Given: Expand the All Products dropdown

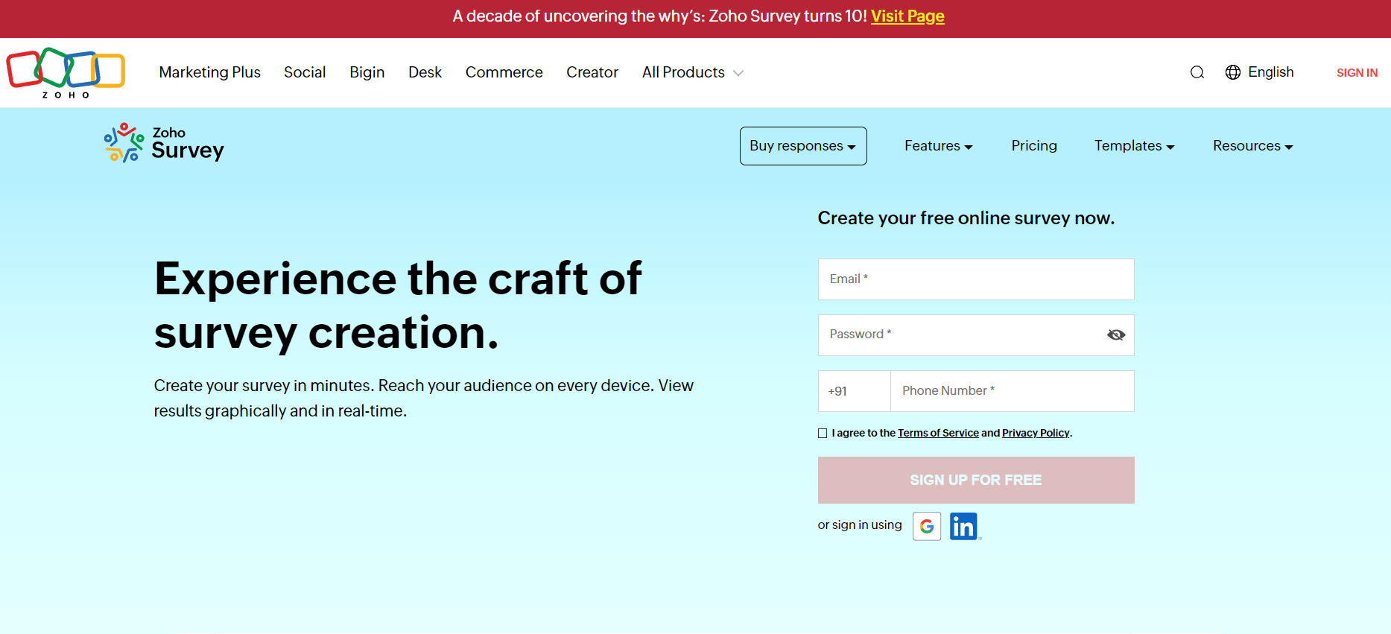Looking at the screenshot, I should (x=692, y=72).
